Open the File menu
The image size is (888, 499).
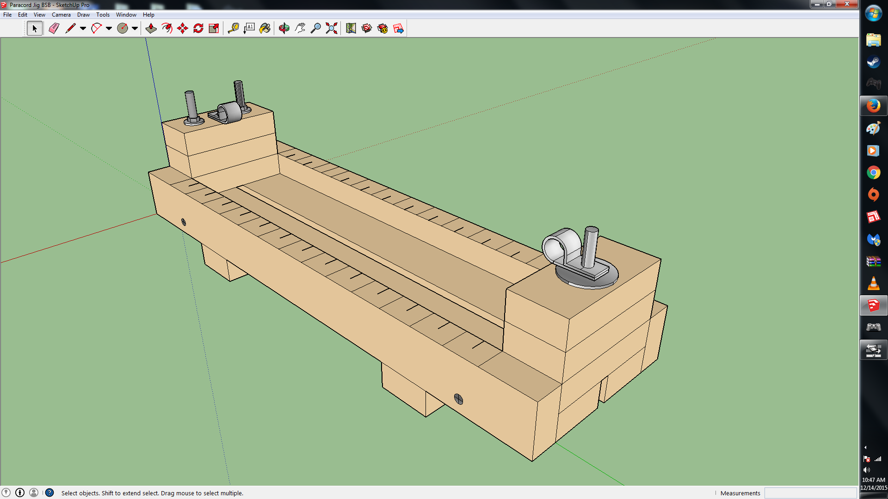pyautogui.click(x=7, y=15)
